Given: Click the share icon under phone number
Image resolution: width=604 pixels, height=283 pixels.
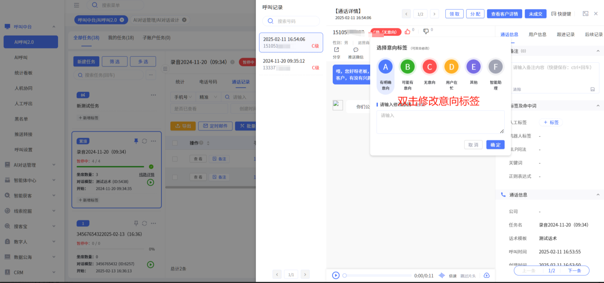Looking at the screenshot, I should point(336,50).
